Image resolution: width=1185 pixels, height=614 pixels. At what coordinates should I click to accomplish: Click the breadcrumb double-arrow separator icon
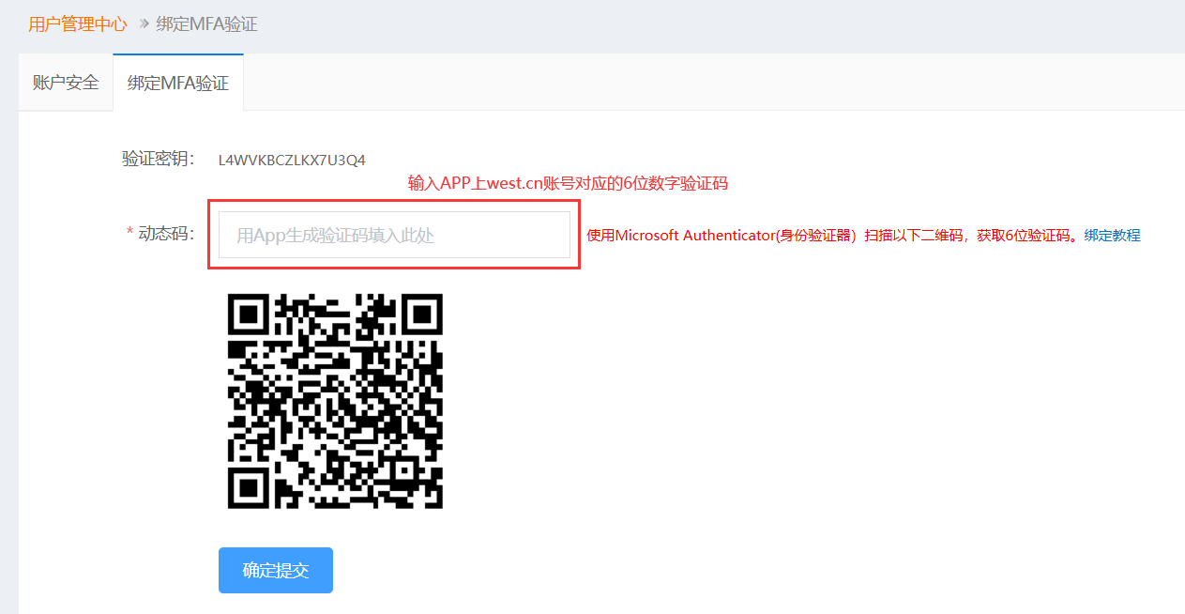(144, 24)
